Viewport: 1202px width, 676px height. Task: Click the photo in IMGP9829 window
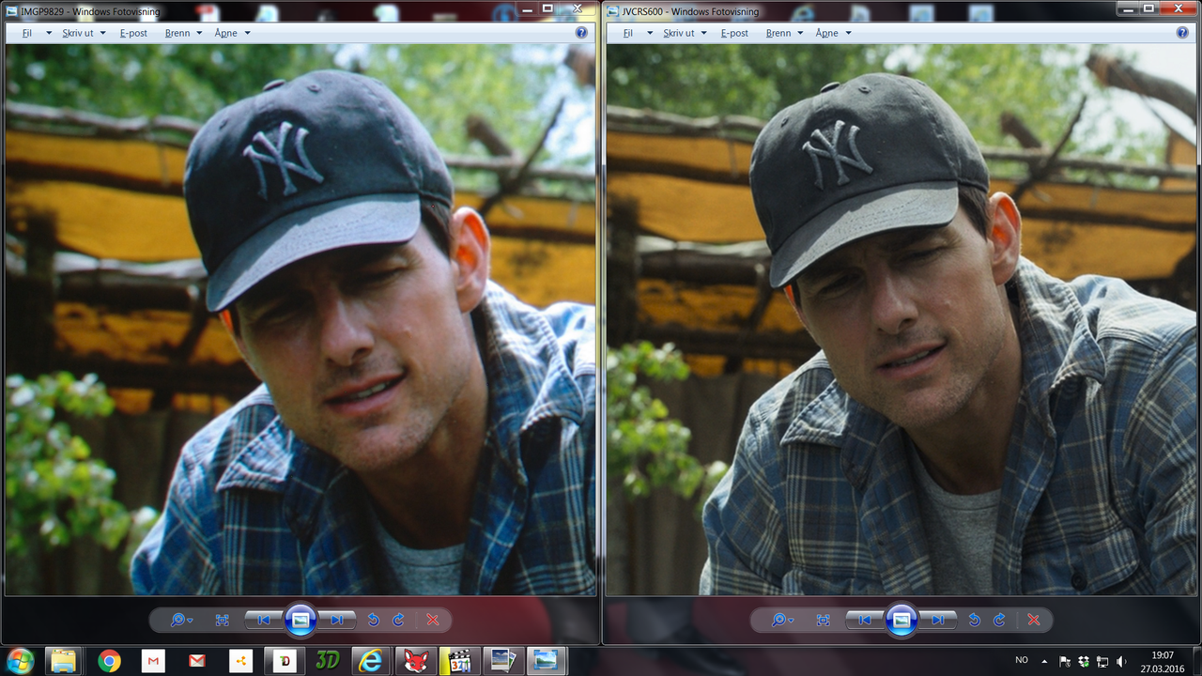[x=300, y=319]
